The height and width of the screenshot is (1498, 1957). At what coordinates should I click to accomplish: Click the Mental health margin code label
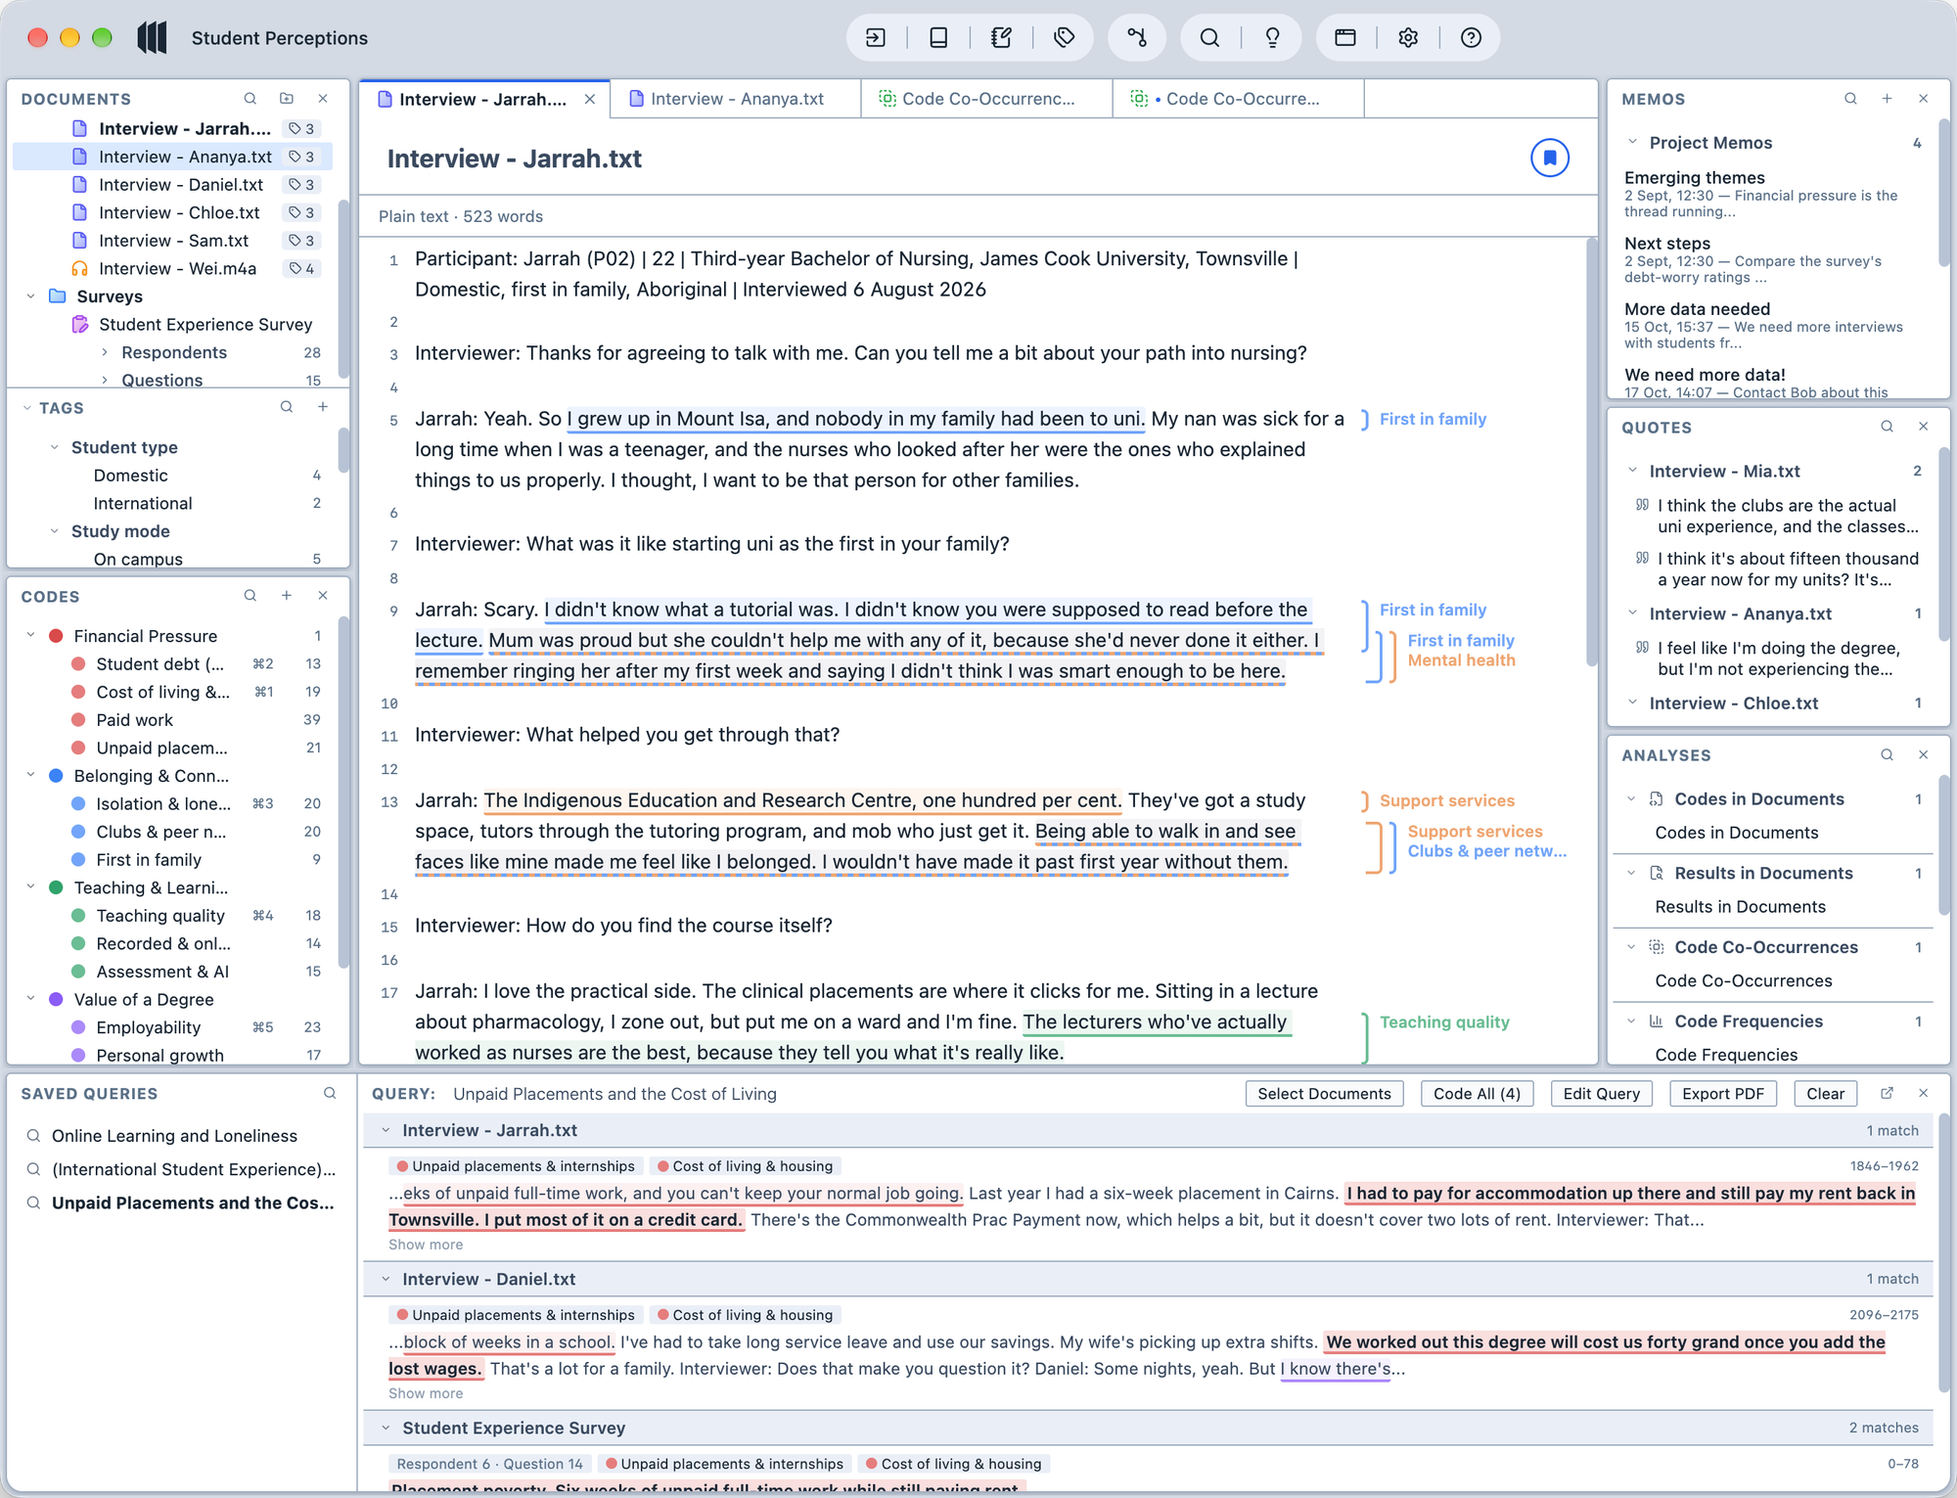pos(1461,660)
